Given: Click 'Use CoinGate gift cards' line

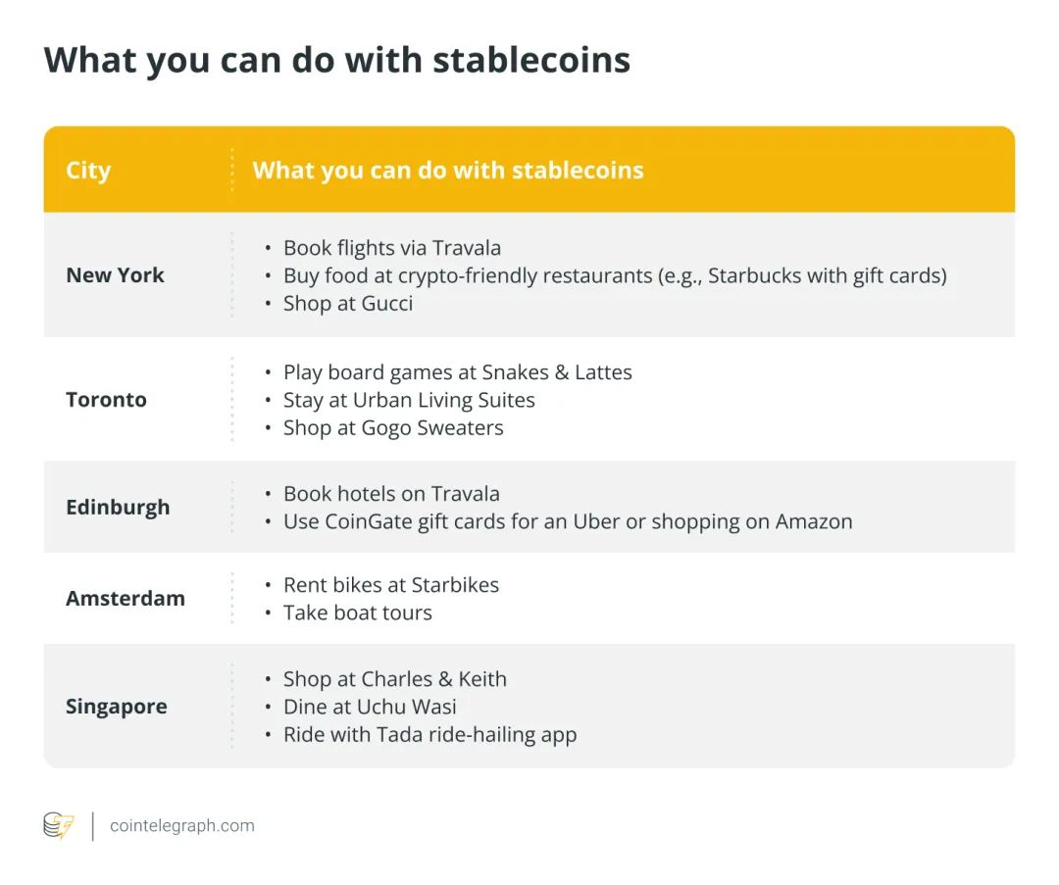Looking at the screenshot, I should point(568,521).
